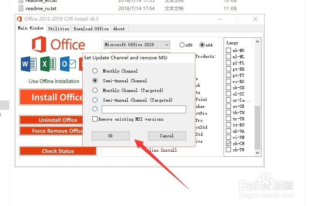Click Langs list scroll up arrow
Image resolution: width=311 pixels, height=206 pixels.
(258, 42)
